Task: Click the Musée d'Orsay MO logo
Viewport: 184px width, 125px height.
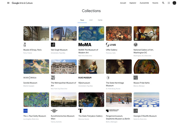Action: pyautogui.click(x=25, y=45)
